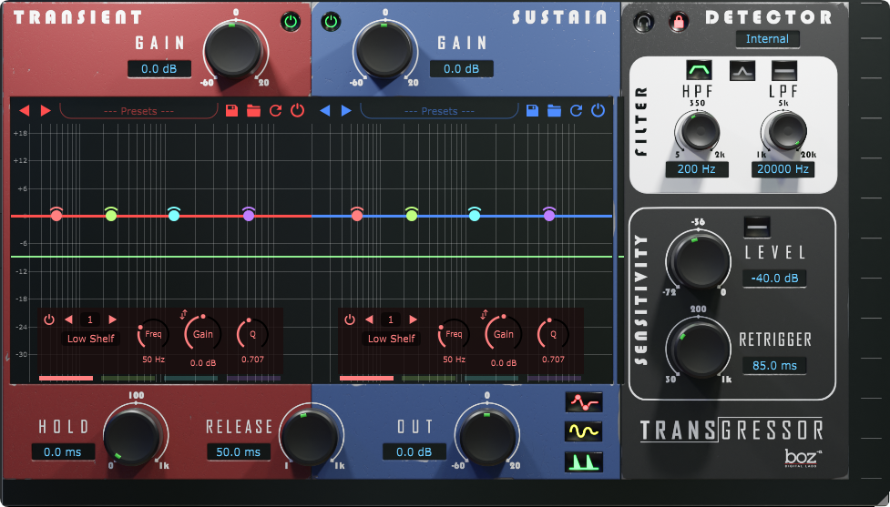The image size is (890, 507).
Task: Reset the red EQ with refresh icon
Action: tap(275, 110)
